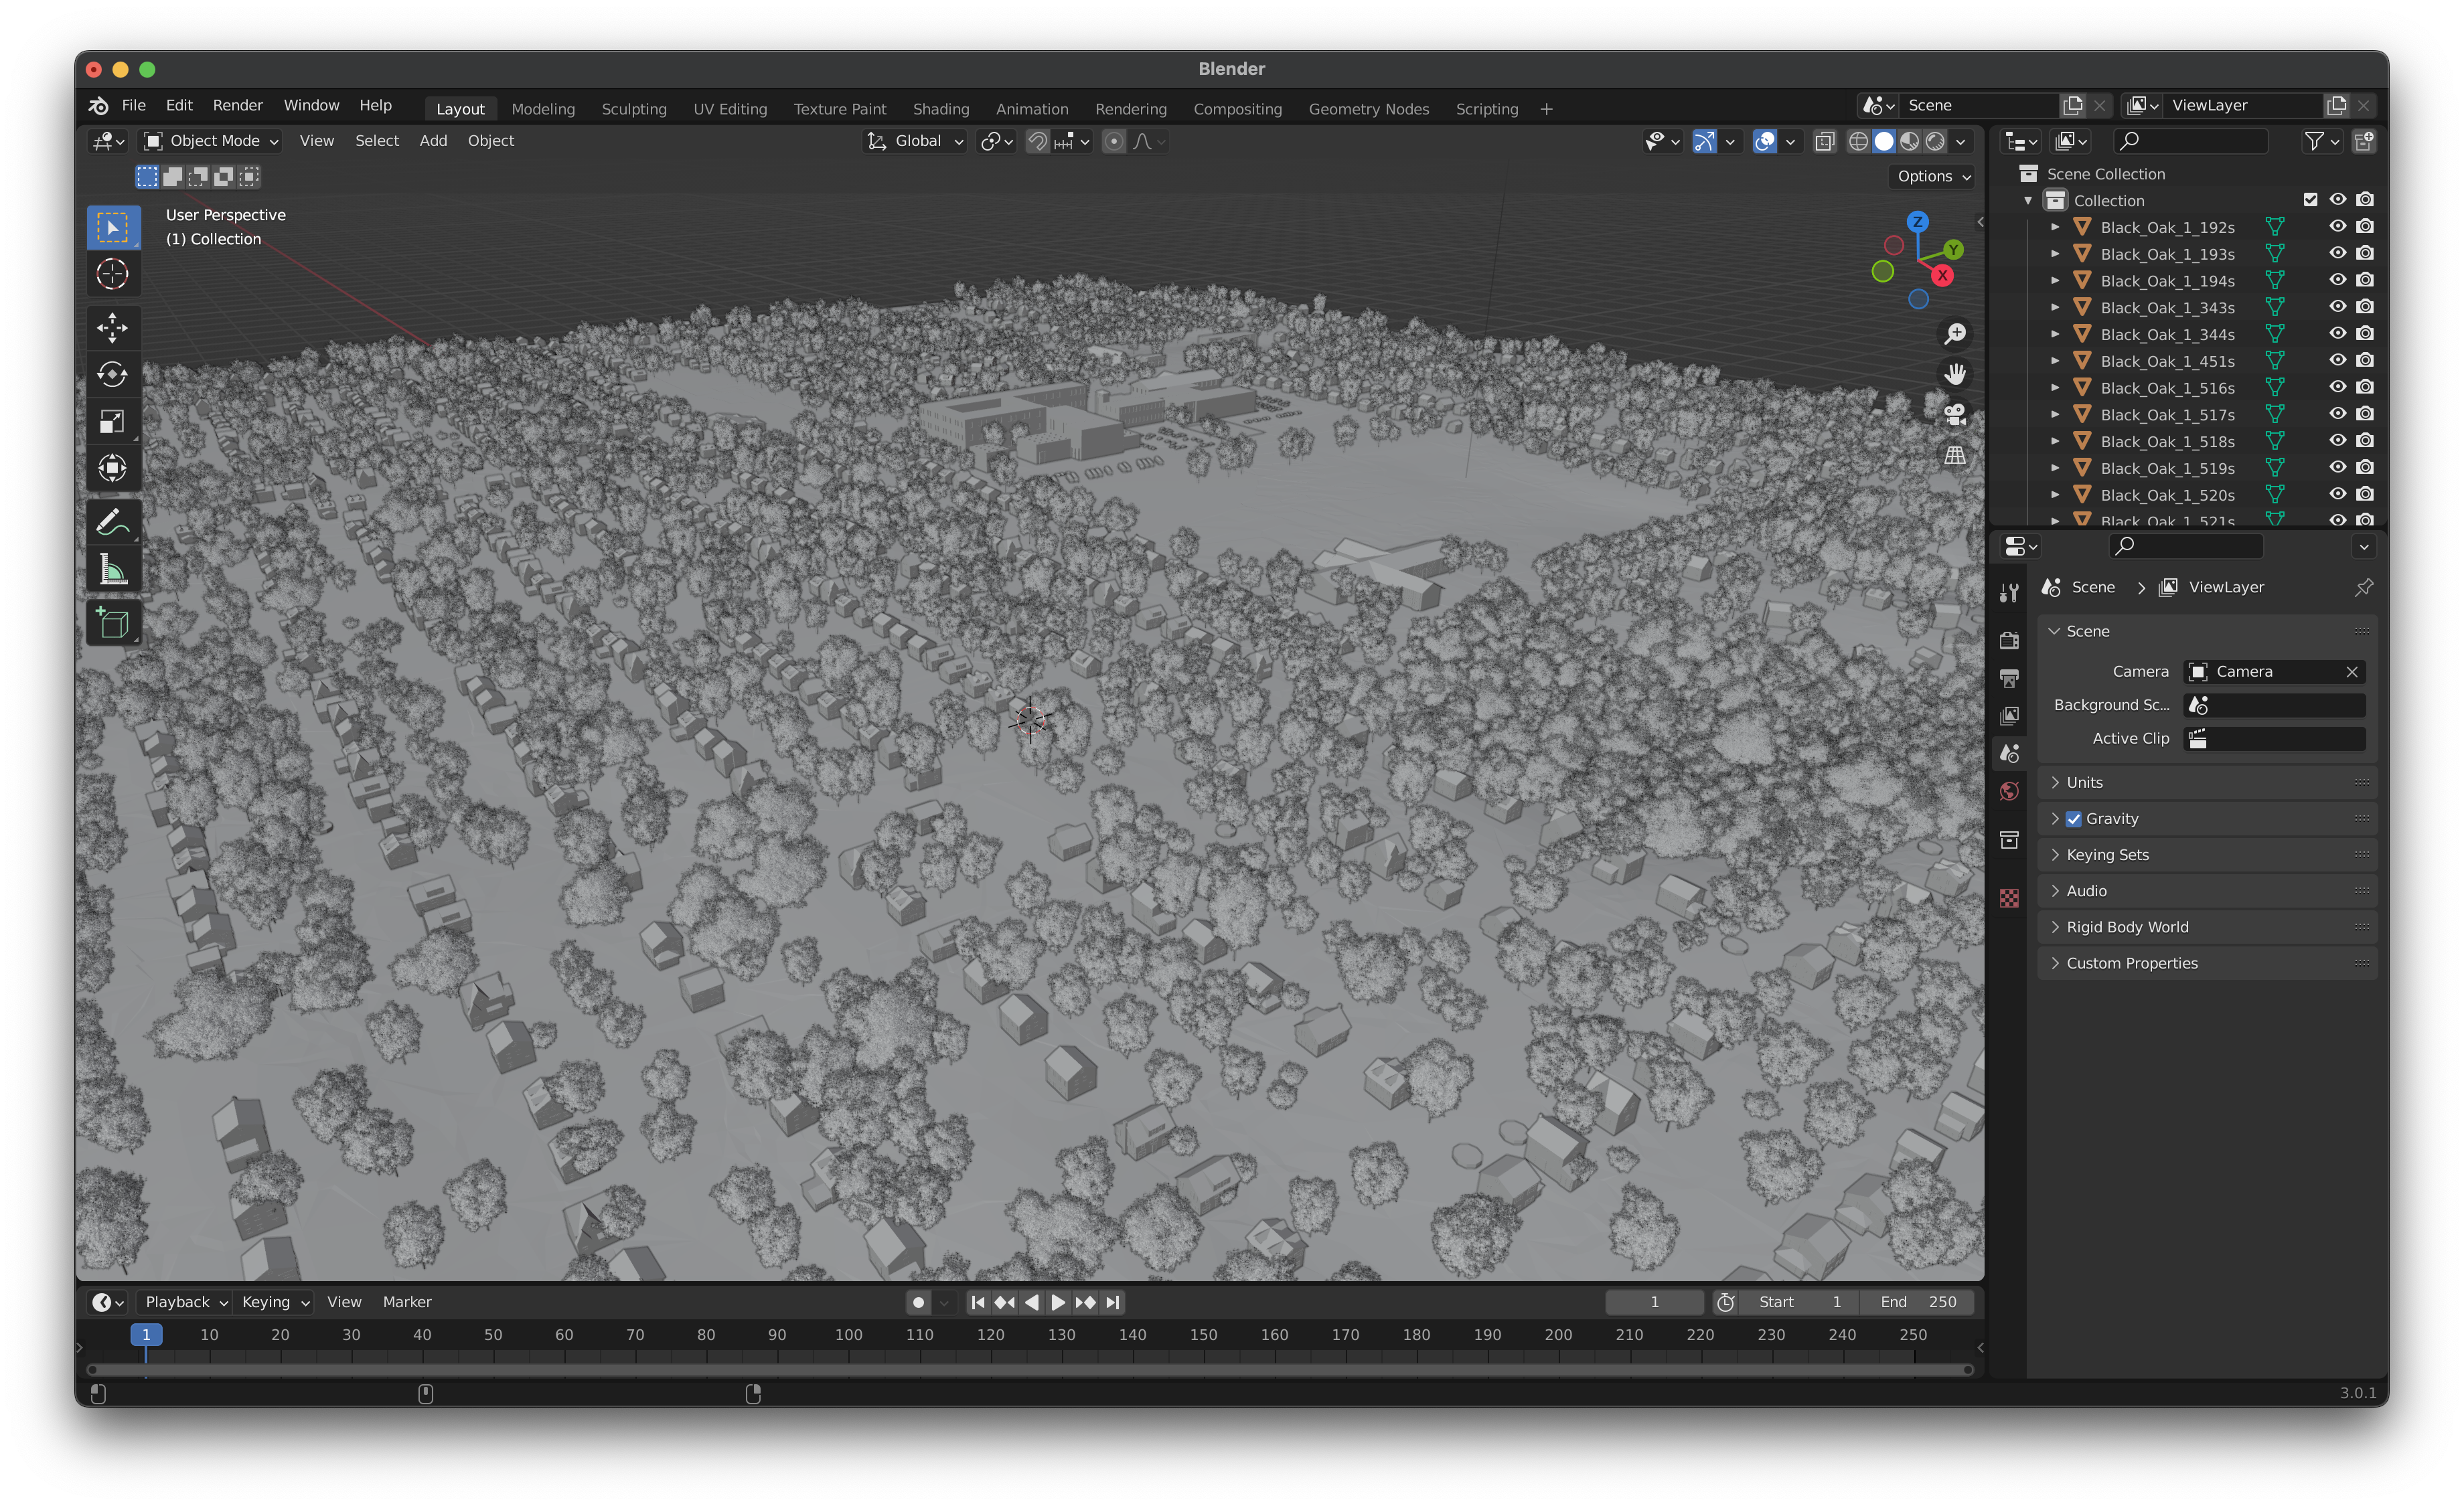Disable camera visibility for Black_Oak_1_343s
The height and width of the screenshot is (1506, 2464).
click(2365, 306)
